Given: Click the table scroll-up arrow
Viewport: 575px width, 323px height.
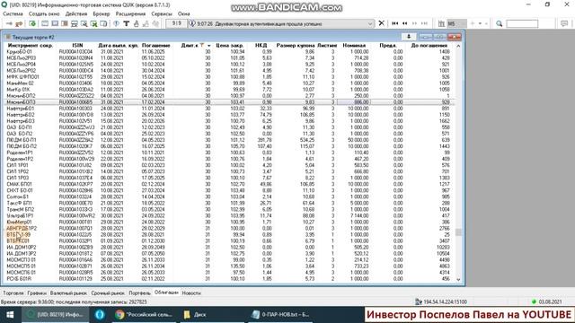Looking at the screenshot, I should [x=458, y=46].
